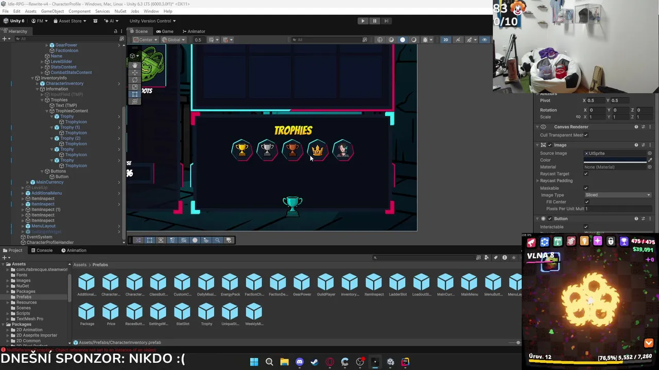Switch to the Animator tab
The width and height of the screenshot is (659, 370).
[193, 31]
